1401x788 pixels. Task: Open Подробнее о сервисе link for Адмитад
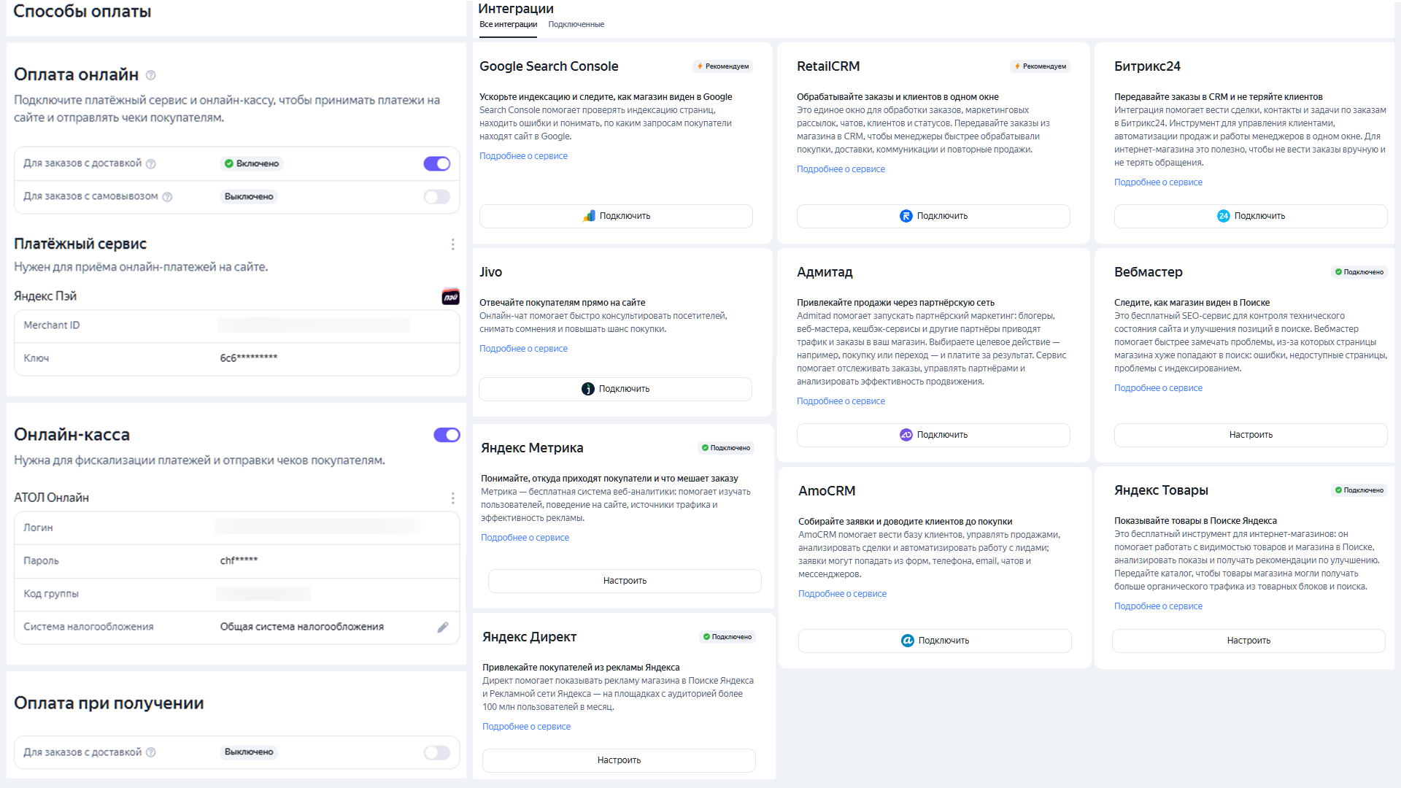tap(841, 401)
